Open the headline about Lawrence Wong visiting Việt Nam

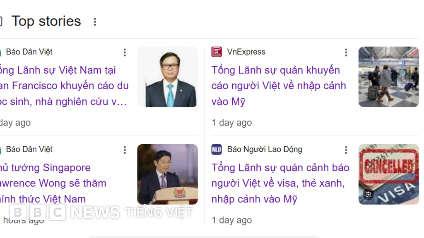pyautogui.click(x=53, y=183)
